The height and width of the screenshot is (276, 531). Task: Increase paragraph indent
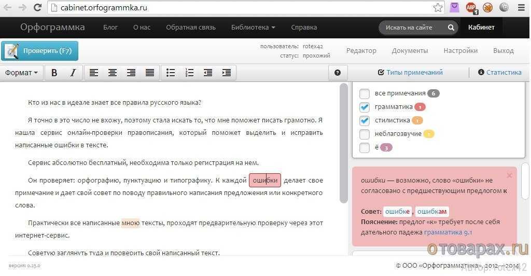pos(227,73)
